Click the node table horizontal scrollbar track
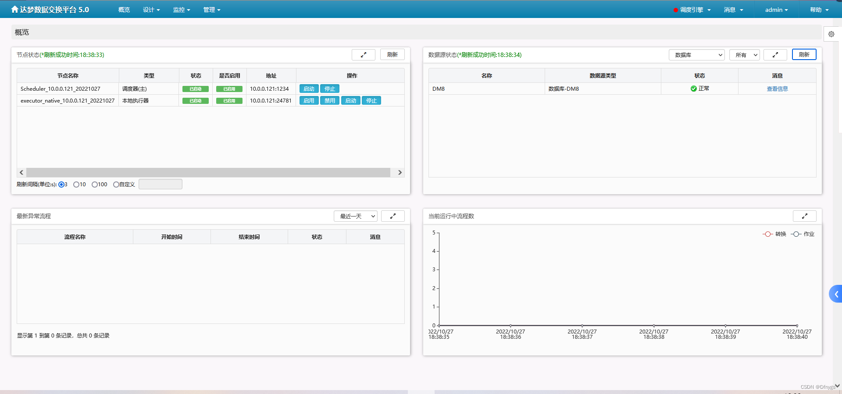The image size is (842, 394). click(208, 173)
